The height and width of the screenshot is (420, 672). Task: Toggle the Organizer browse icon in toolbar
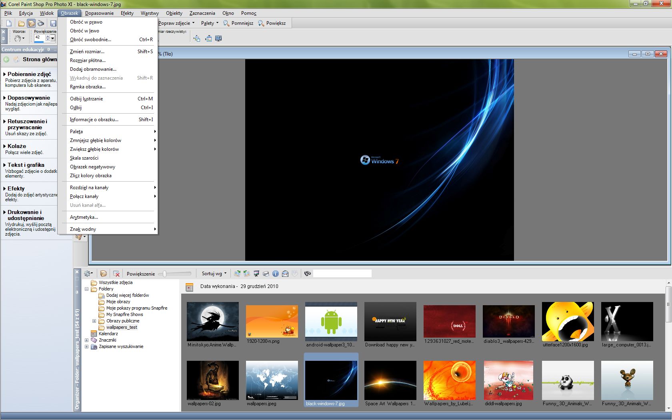(x=31, y=23)
